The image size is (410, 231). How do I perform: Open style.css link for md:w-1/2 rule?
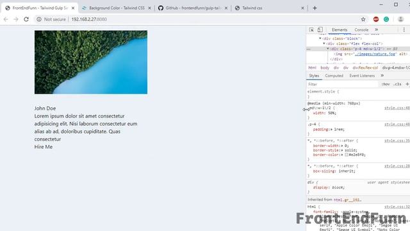tap(397, 108)
